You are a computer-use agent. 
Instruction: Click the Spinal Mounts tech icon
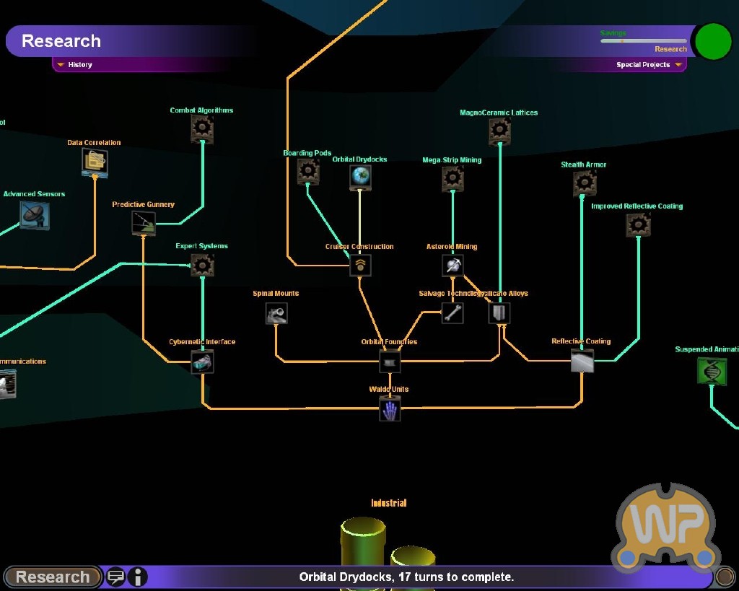click(x=276, y=312)
